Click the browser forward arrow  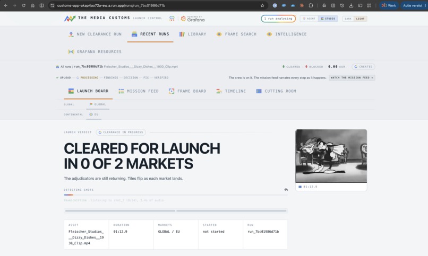point(15,5)
